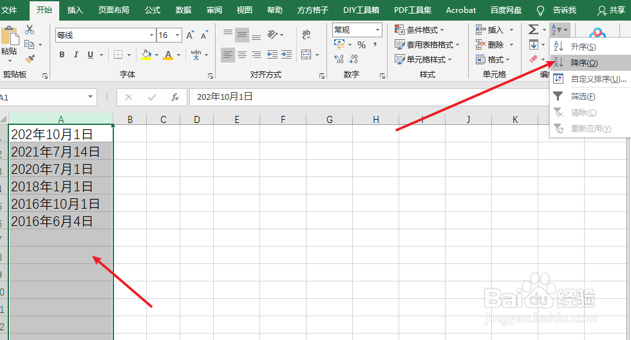This screenshot has width=631, height=340.
Task: Toggle Italic formatting
Action: pos(76,55)
